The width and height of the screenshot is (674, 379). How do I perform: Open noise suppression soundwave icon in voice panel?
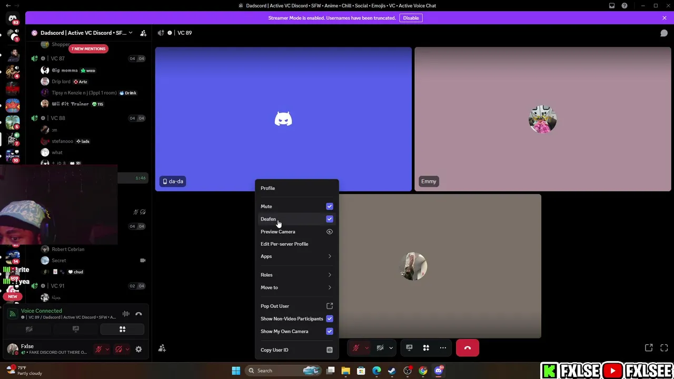pos(126,314)
